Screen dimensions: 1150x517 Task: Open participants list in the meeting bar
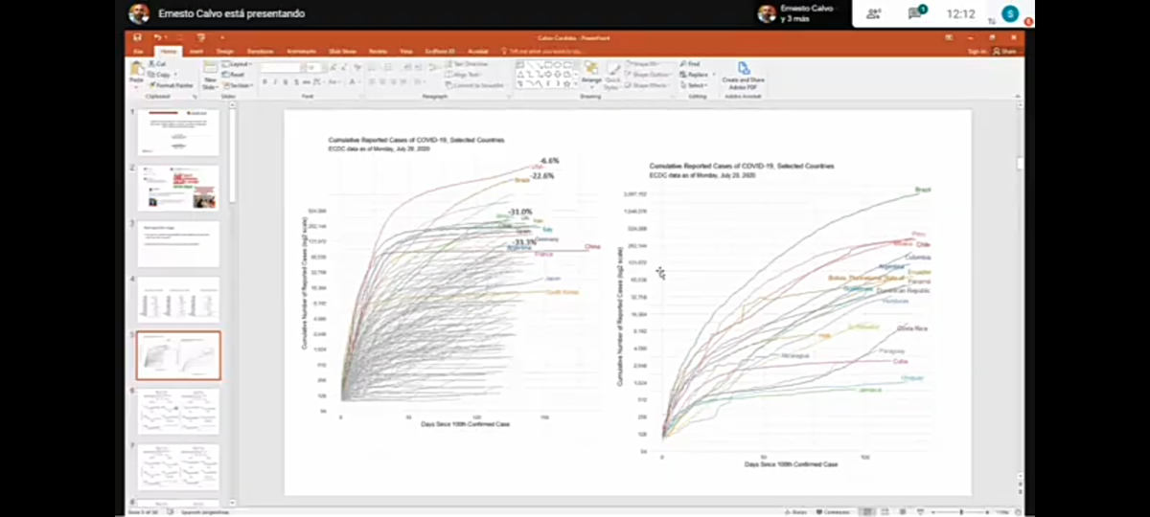pyautogui.click(x=873, y=13)
